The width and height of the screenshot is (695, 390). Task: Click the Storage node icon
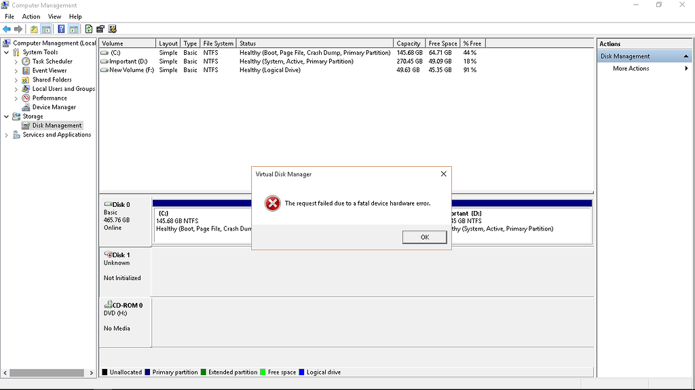point(16,117)
